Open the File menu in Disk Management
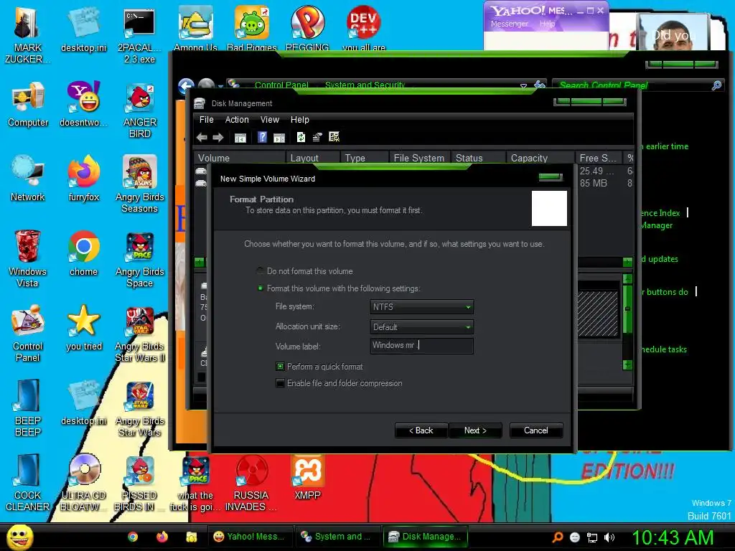This screenshot has height=551, width=735. pyautogui.click(x=206, y=120)
